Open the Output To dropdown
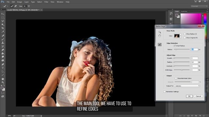 tap(187, 86)
